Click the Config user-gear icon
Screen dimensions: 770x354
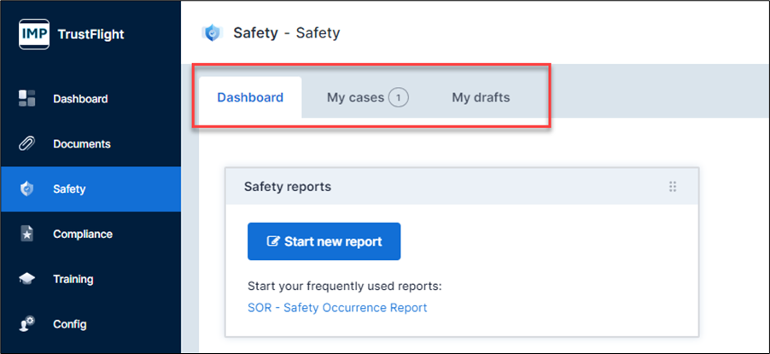pos(26,324)
